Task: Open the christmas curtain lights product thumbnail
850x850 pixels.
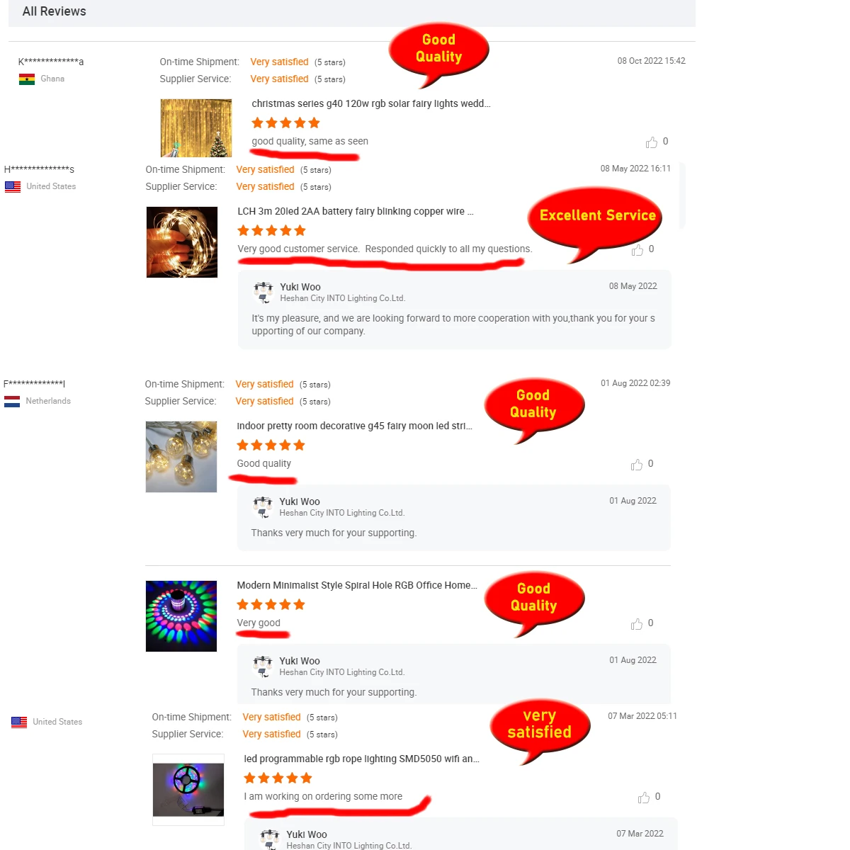Action: (196, 127)
